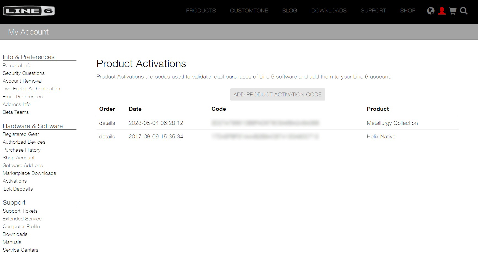Open details for the Helix Native activation
The image size is (478, 253).
(107, 136)
